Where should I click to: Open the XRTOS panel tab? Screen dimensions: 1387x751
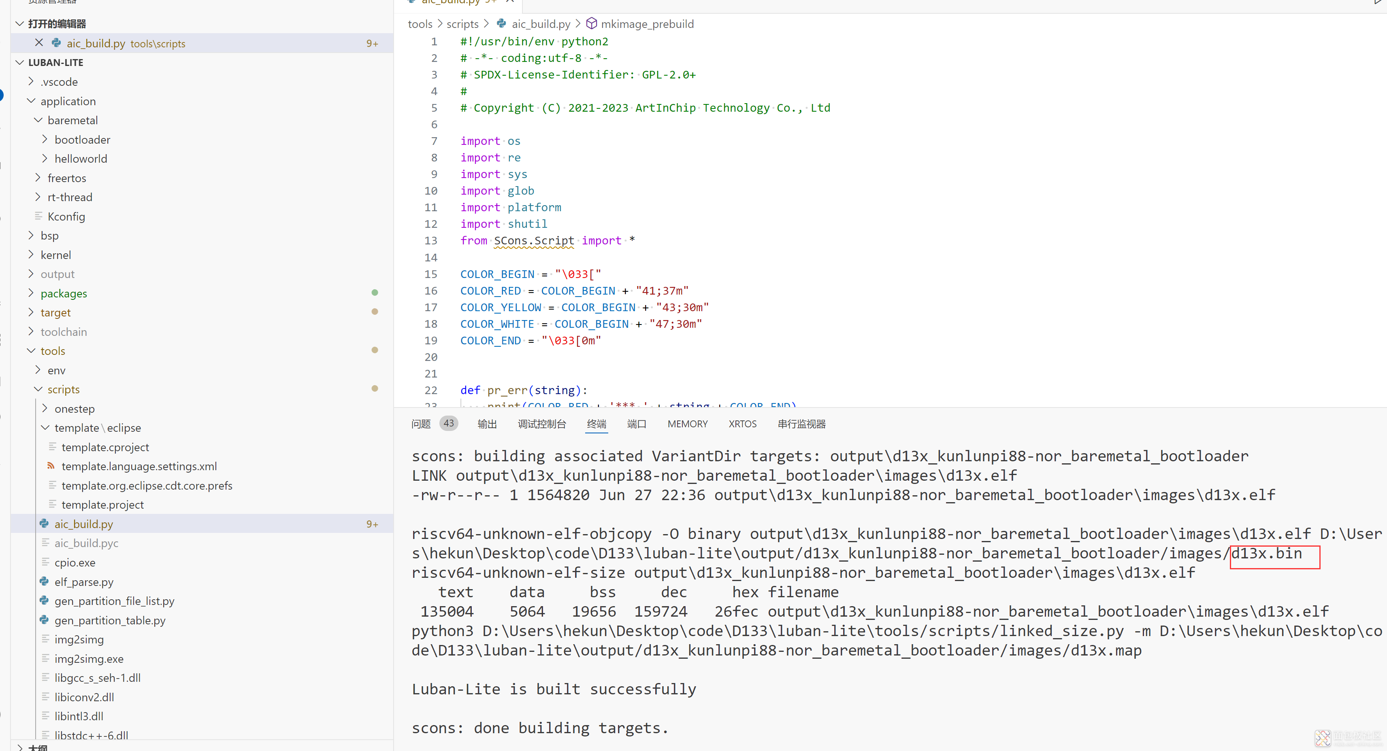pos(742,424)
